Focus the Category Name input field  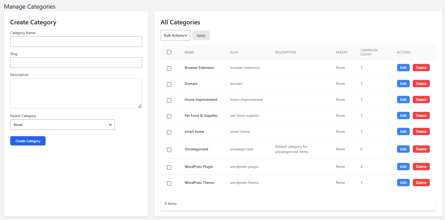(76, 42)
